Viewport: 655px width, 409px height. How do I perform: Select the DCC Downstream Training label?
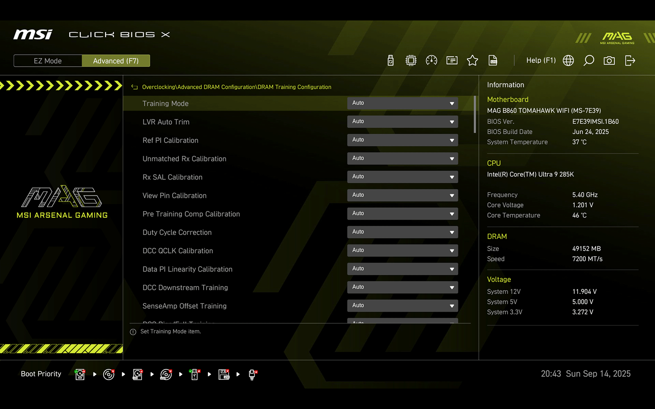point(185,288)
